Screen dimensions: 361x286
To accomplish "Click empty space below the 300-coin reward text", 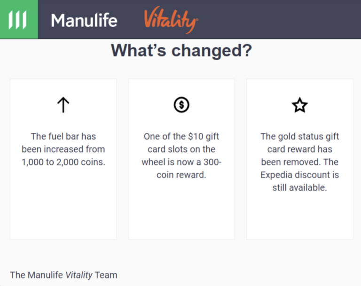I will 181,211.
